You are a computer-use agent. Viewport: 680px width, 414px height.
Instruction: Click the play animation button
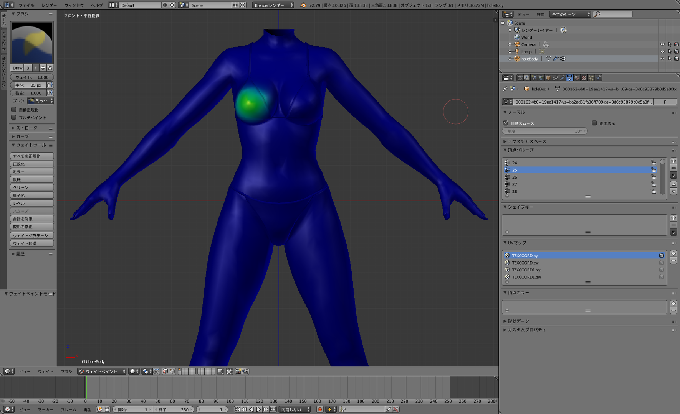[258, 409]
